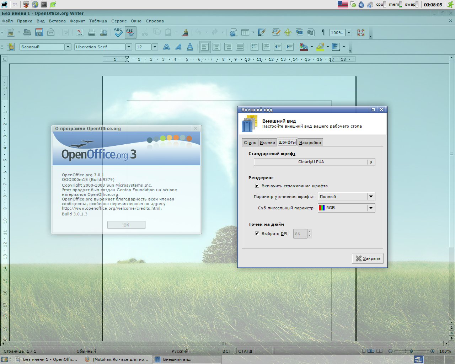Screen dimensions: 455x364
Task: Open the Styles and Formatting icon
Action: click(11, 47)
